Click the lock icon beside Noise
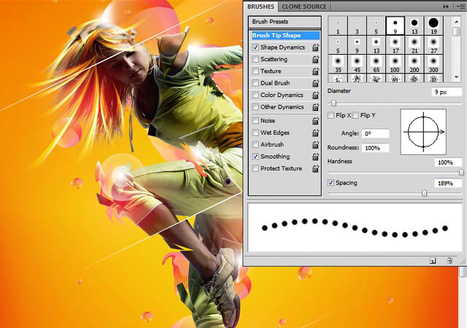The width and height of the screenshot is (467, 328). click(316, 120)
